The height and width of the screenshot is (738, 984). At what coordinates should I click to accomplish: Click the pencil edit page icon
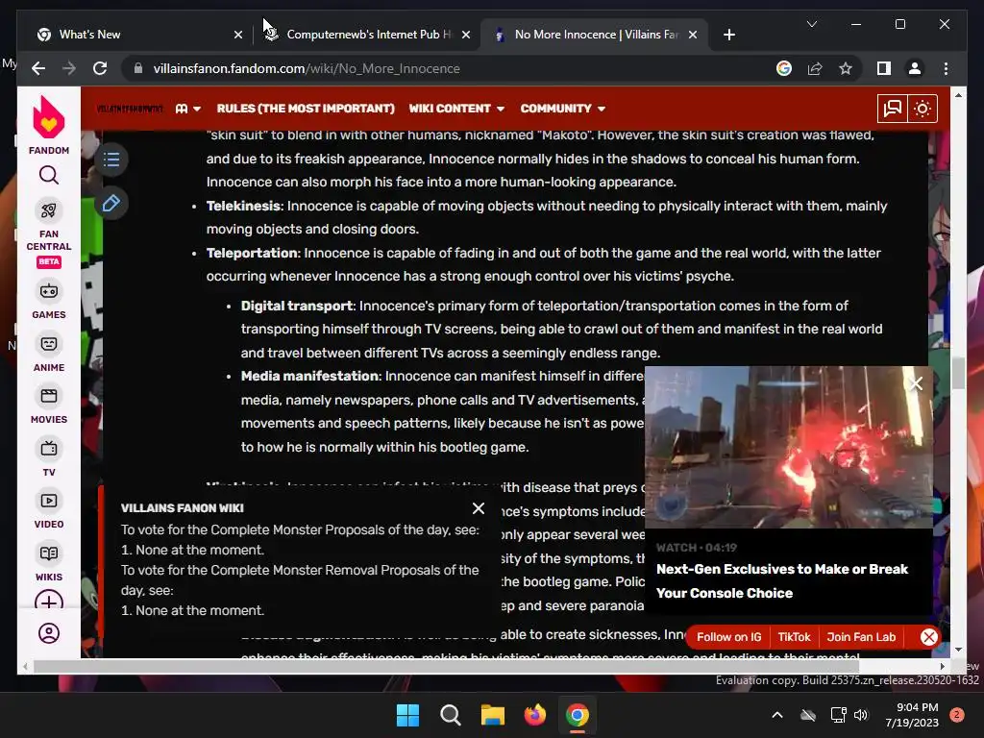[111, 204]
